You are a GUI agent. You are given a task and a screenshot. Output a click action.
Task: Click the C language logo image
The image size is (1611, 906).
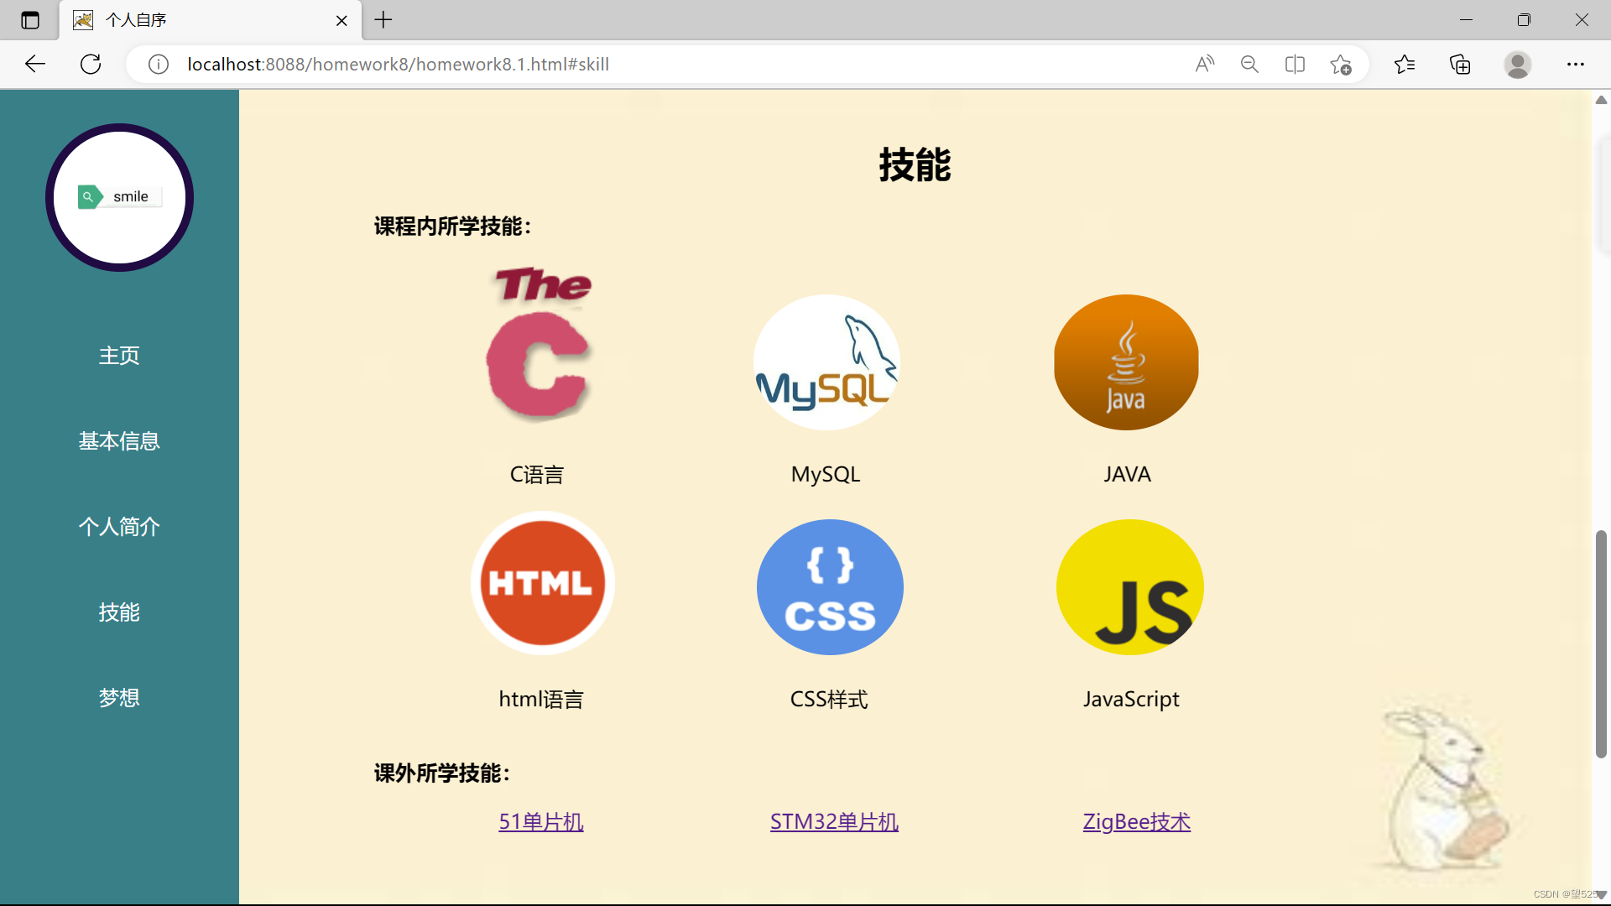coord(541,344)
